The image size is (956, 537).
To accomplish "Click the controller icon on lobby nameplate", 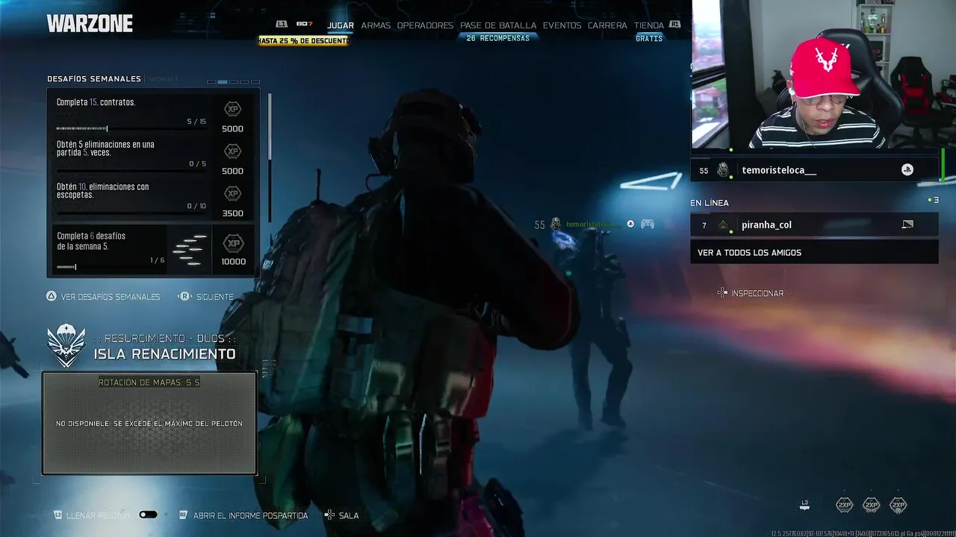I will pyautogui.click(x=648, y=224).
